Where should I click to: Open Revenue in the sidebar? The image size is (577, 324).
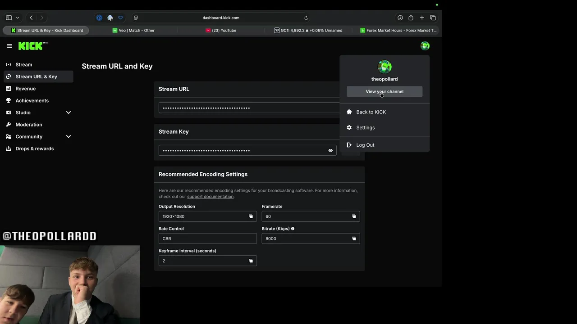tap(38, 89)
